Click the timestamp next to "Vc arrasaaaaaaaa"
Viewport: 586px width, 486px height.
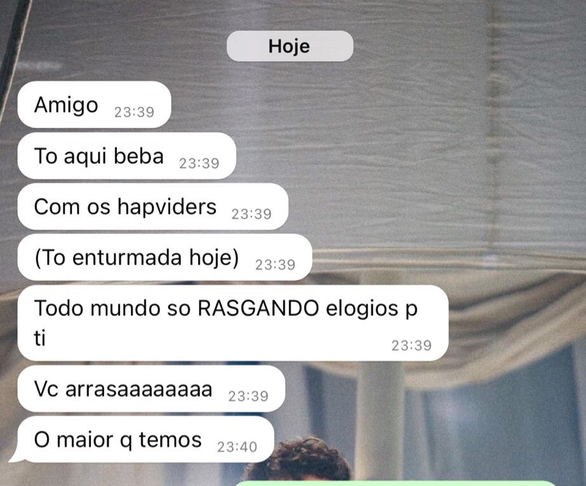248,396
